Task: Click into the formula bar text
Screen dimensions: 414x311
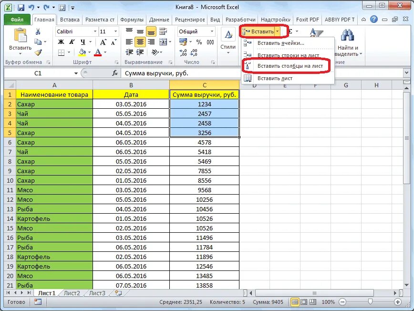Action: (x=156, y=73)
